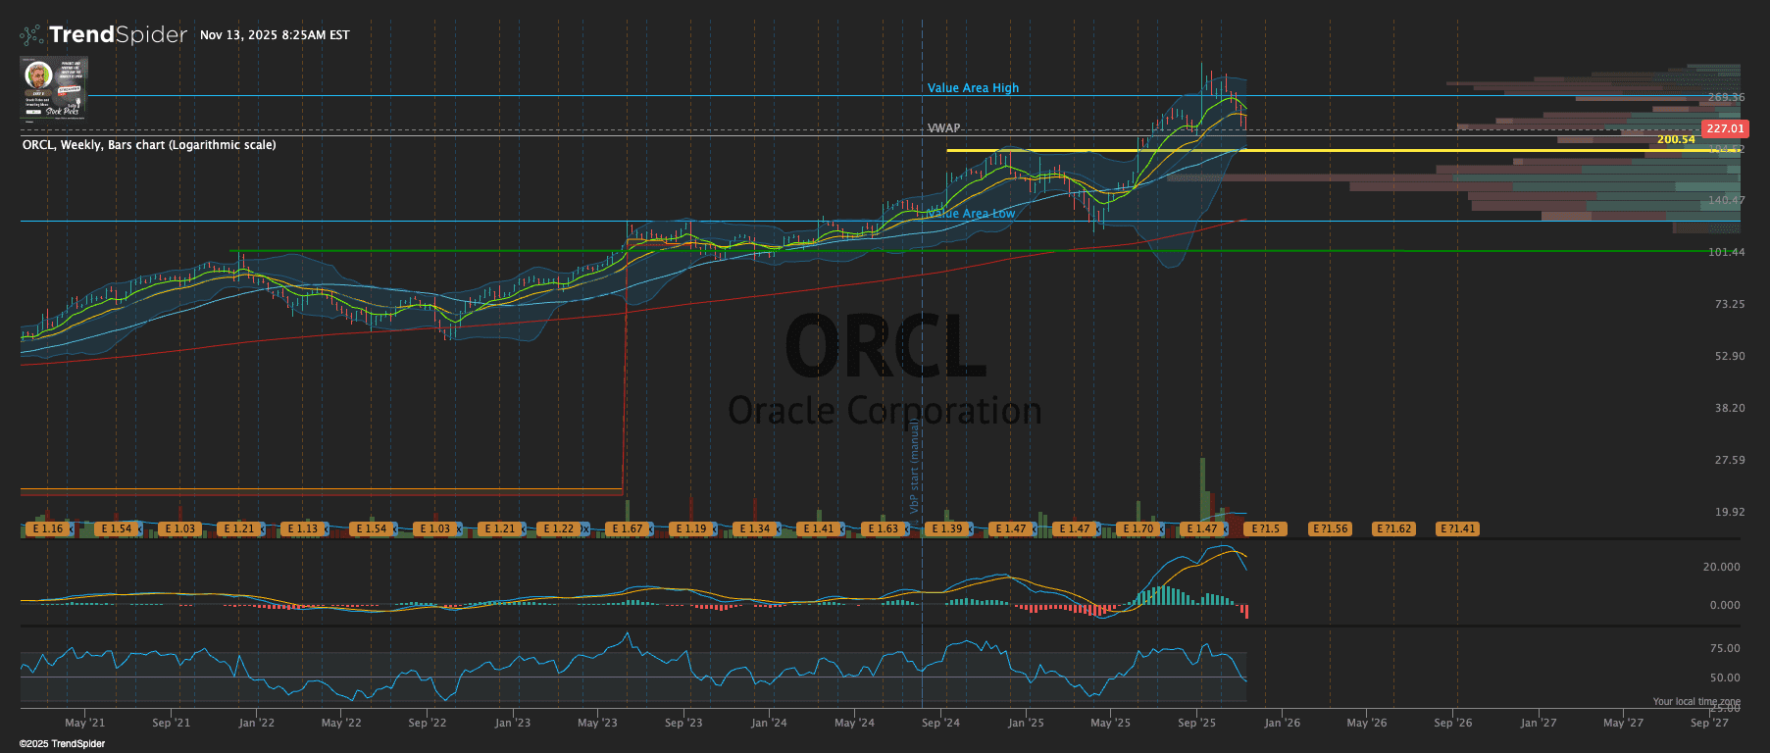Click the red 227.01 current price tag

point(1724,128)
